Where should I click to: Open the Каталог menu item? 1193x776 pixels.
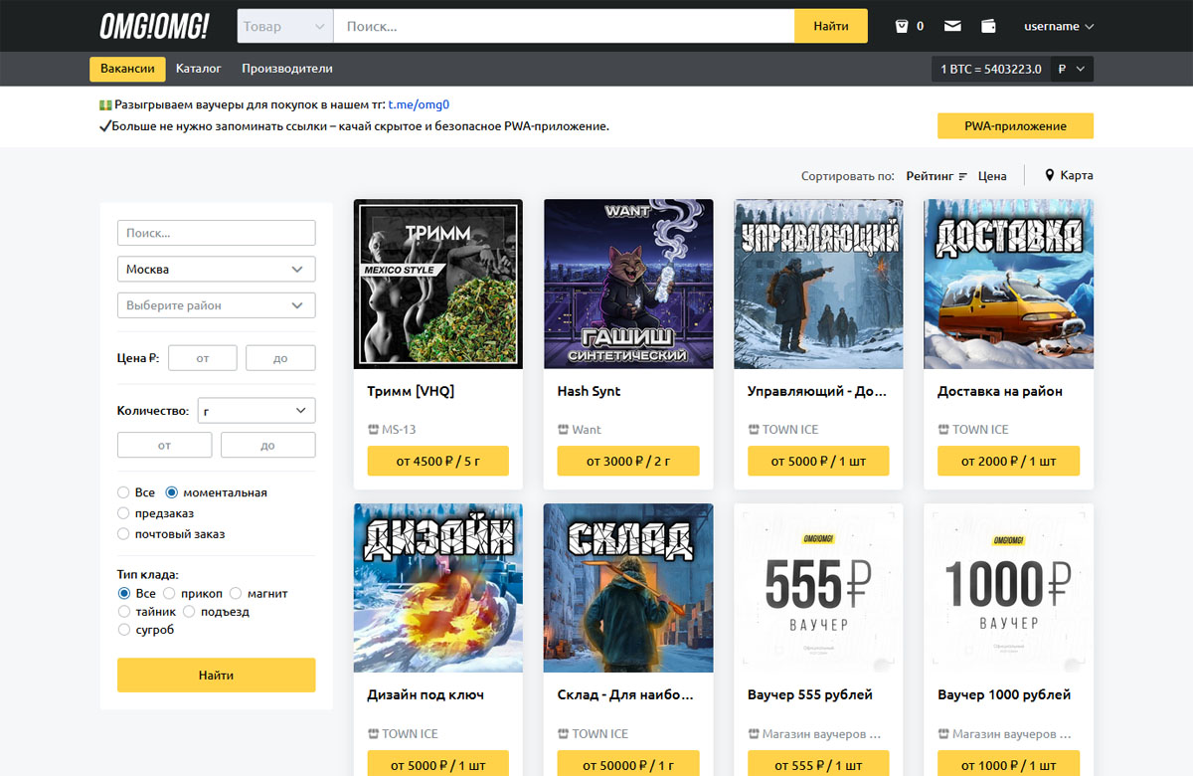click(x=198, y=69)
